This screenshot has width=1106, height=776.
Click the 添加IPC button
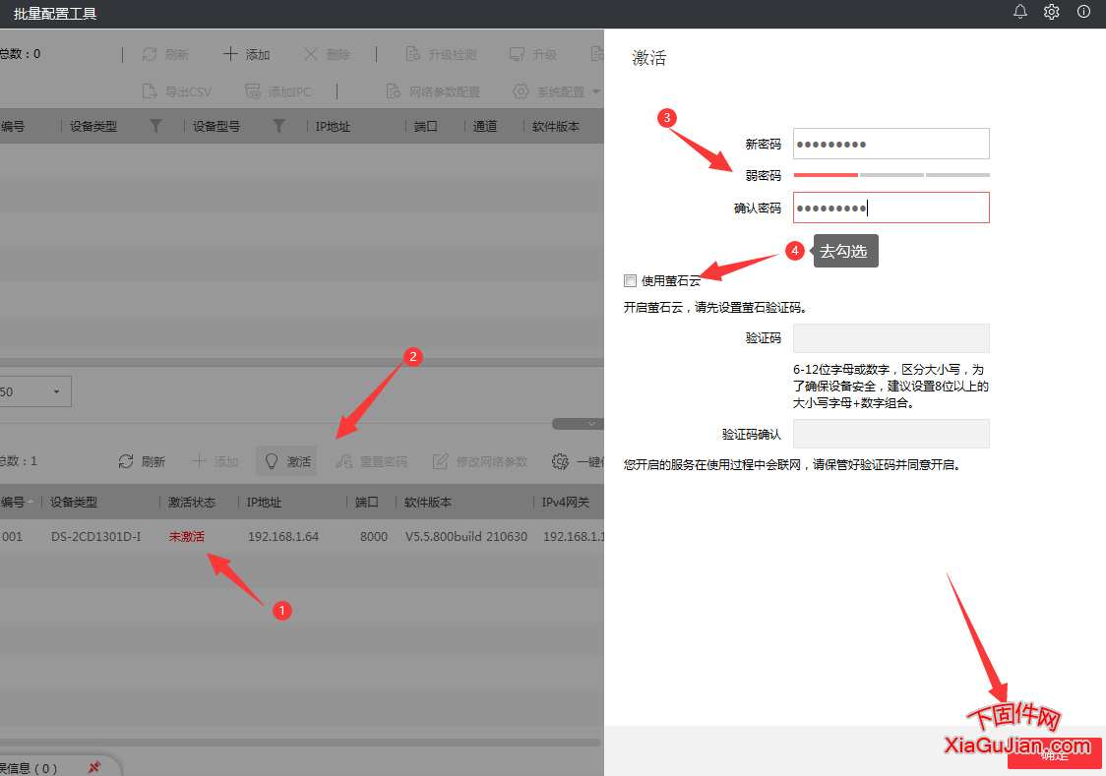(277, 91)
